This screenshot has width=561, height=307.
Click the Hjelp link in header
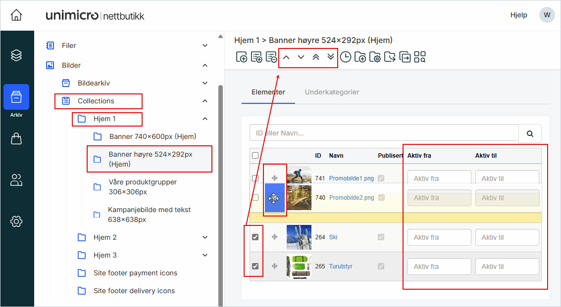pyautogui.click(x=518, y=15)
